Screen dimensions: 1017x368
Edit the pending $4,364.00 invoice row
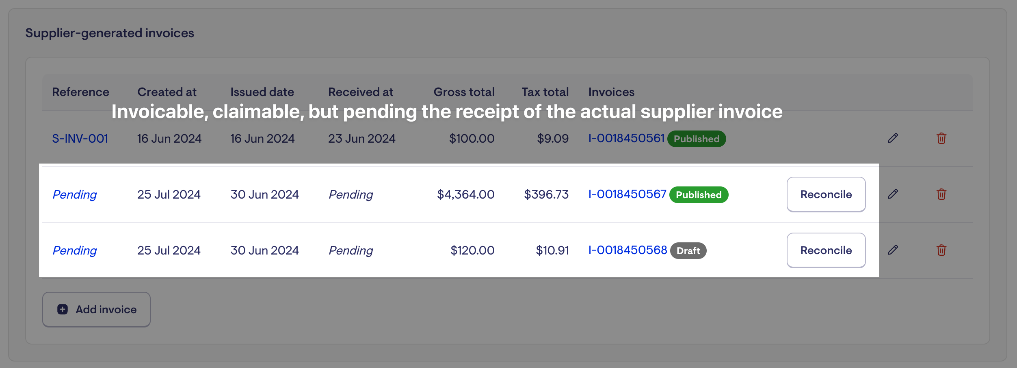893,194
